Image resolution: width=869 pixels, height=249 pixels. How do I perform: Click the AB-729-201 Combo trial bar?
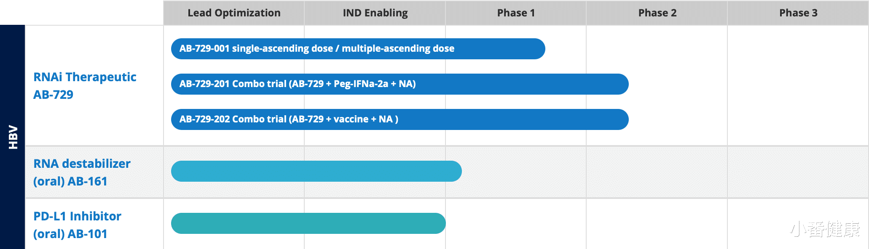click(400, 84)
